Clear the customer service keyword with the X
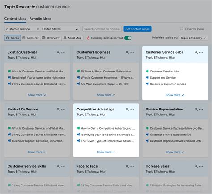 point(38,29)
